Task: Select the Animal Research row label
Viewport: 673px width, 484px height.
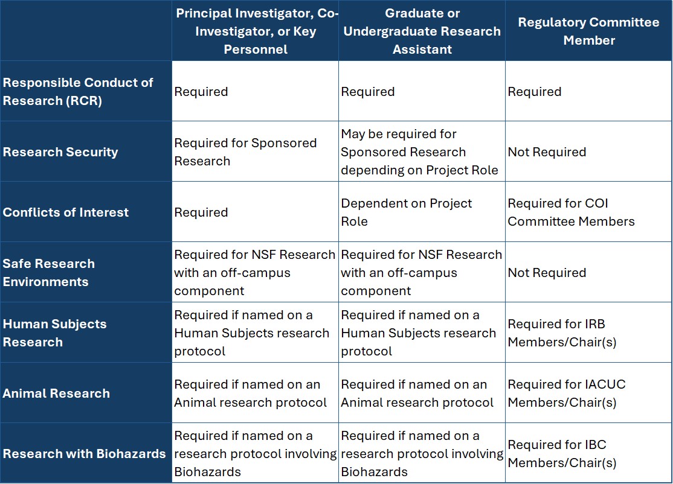Action: tap(57, 393)
